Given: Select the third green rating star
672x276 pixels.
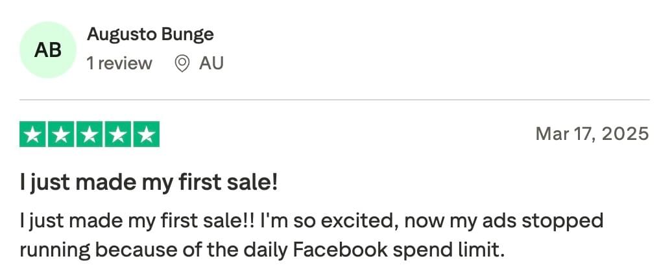Looking at the screenshot, I should (x=90, y=134).
